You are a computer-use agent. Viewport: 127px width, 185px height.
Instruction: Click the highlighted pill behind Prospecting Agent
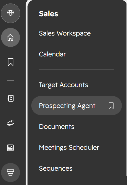(77, 106)
